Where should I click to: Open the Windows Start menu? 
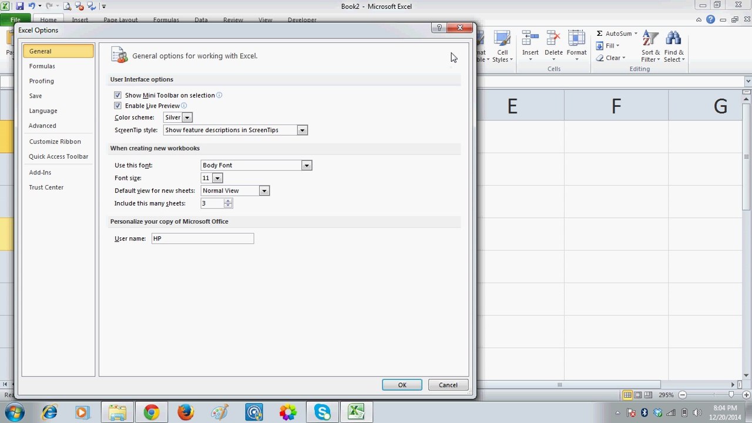tap(14, 412)
